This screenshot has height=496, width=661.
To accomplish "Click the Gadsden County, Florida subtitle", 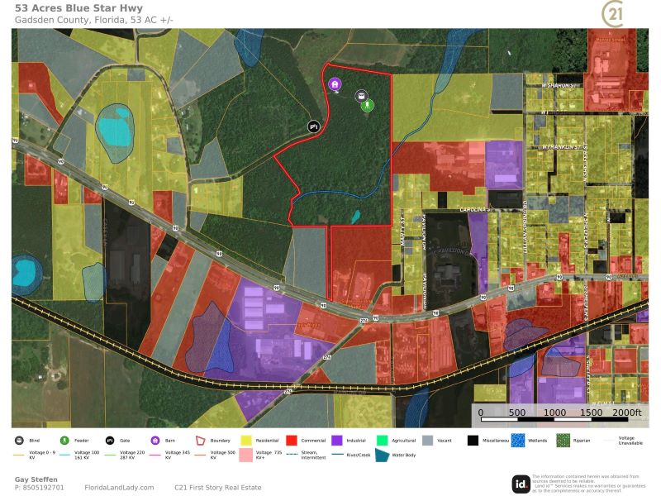I will point(94,20).
